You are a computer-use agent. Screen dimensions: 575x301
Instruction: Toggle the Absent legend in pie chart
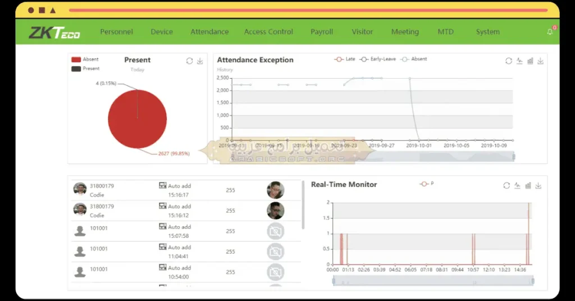click(x=85, y=60)
